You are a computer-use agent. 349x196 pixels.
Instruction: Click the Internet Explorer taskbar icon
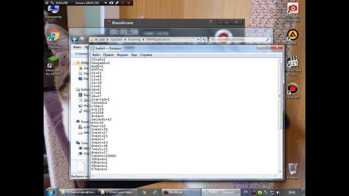[x=155, y=192]
